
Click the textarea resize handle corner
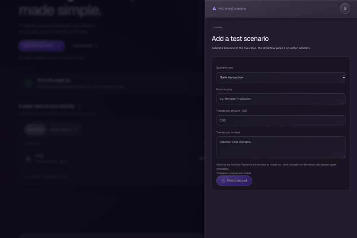click(x=344, y=156)
